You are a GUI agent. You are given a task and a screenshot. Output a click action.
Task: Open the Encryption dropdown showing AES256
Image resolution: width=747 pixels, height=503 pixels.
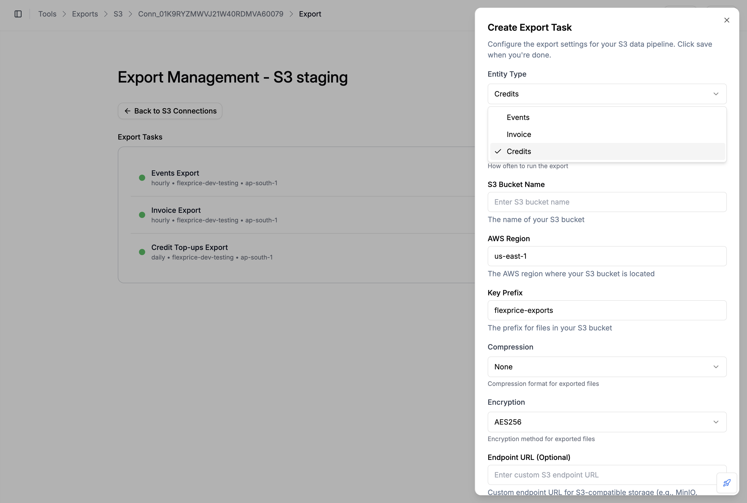point(607,422)
